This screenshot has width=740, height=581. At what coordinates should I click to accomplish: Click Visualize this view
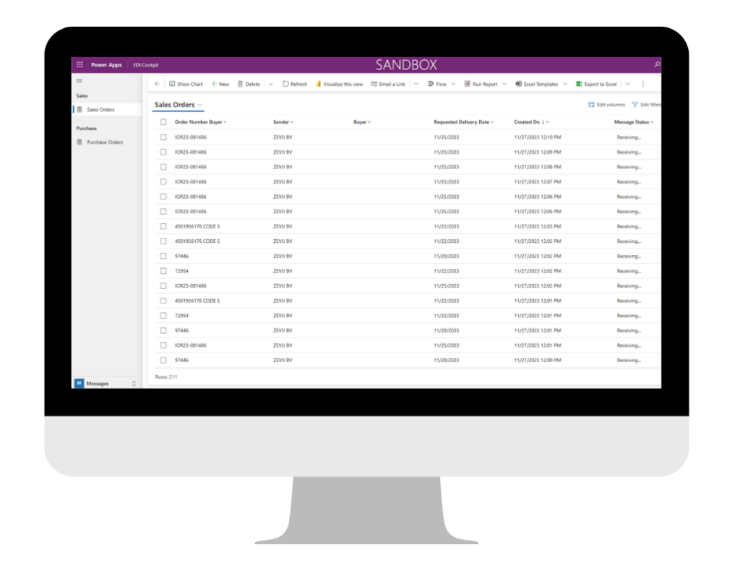(339, 84)
